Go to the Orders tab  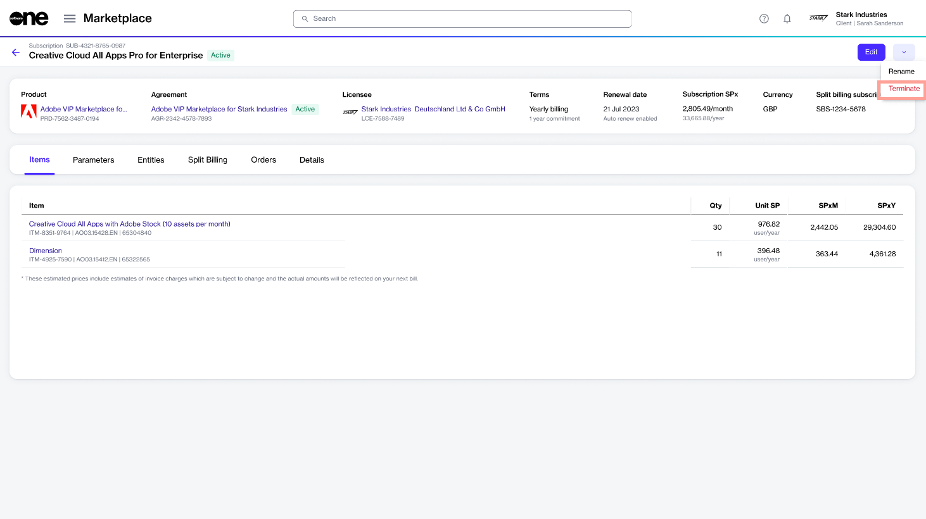pyautogui.click(x=263, y=160)
